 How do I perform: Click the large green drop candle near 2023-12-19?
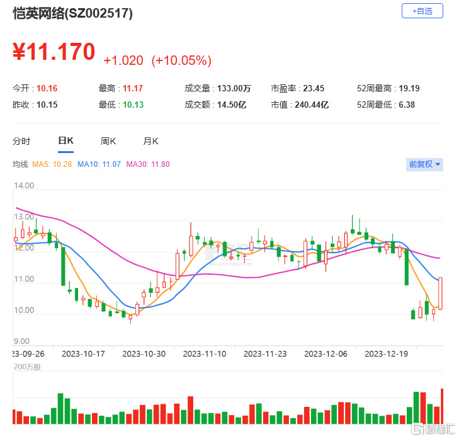pos(407,266)
